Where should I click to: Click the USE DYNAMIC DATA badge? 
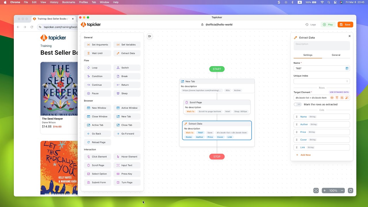[x=339, y=92]
